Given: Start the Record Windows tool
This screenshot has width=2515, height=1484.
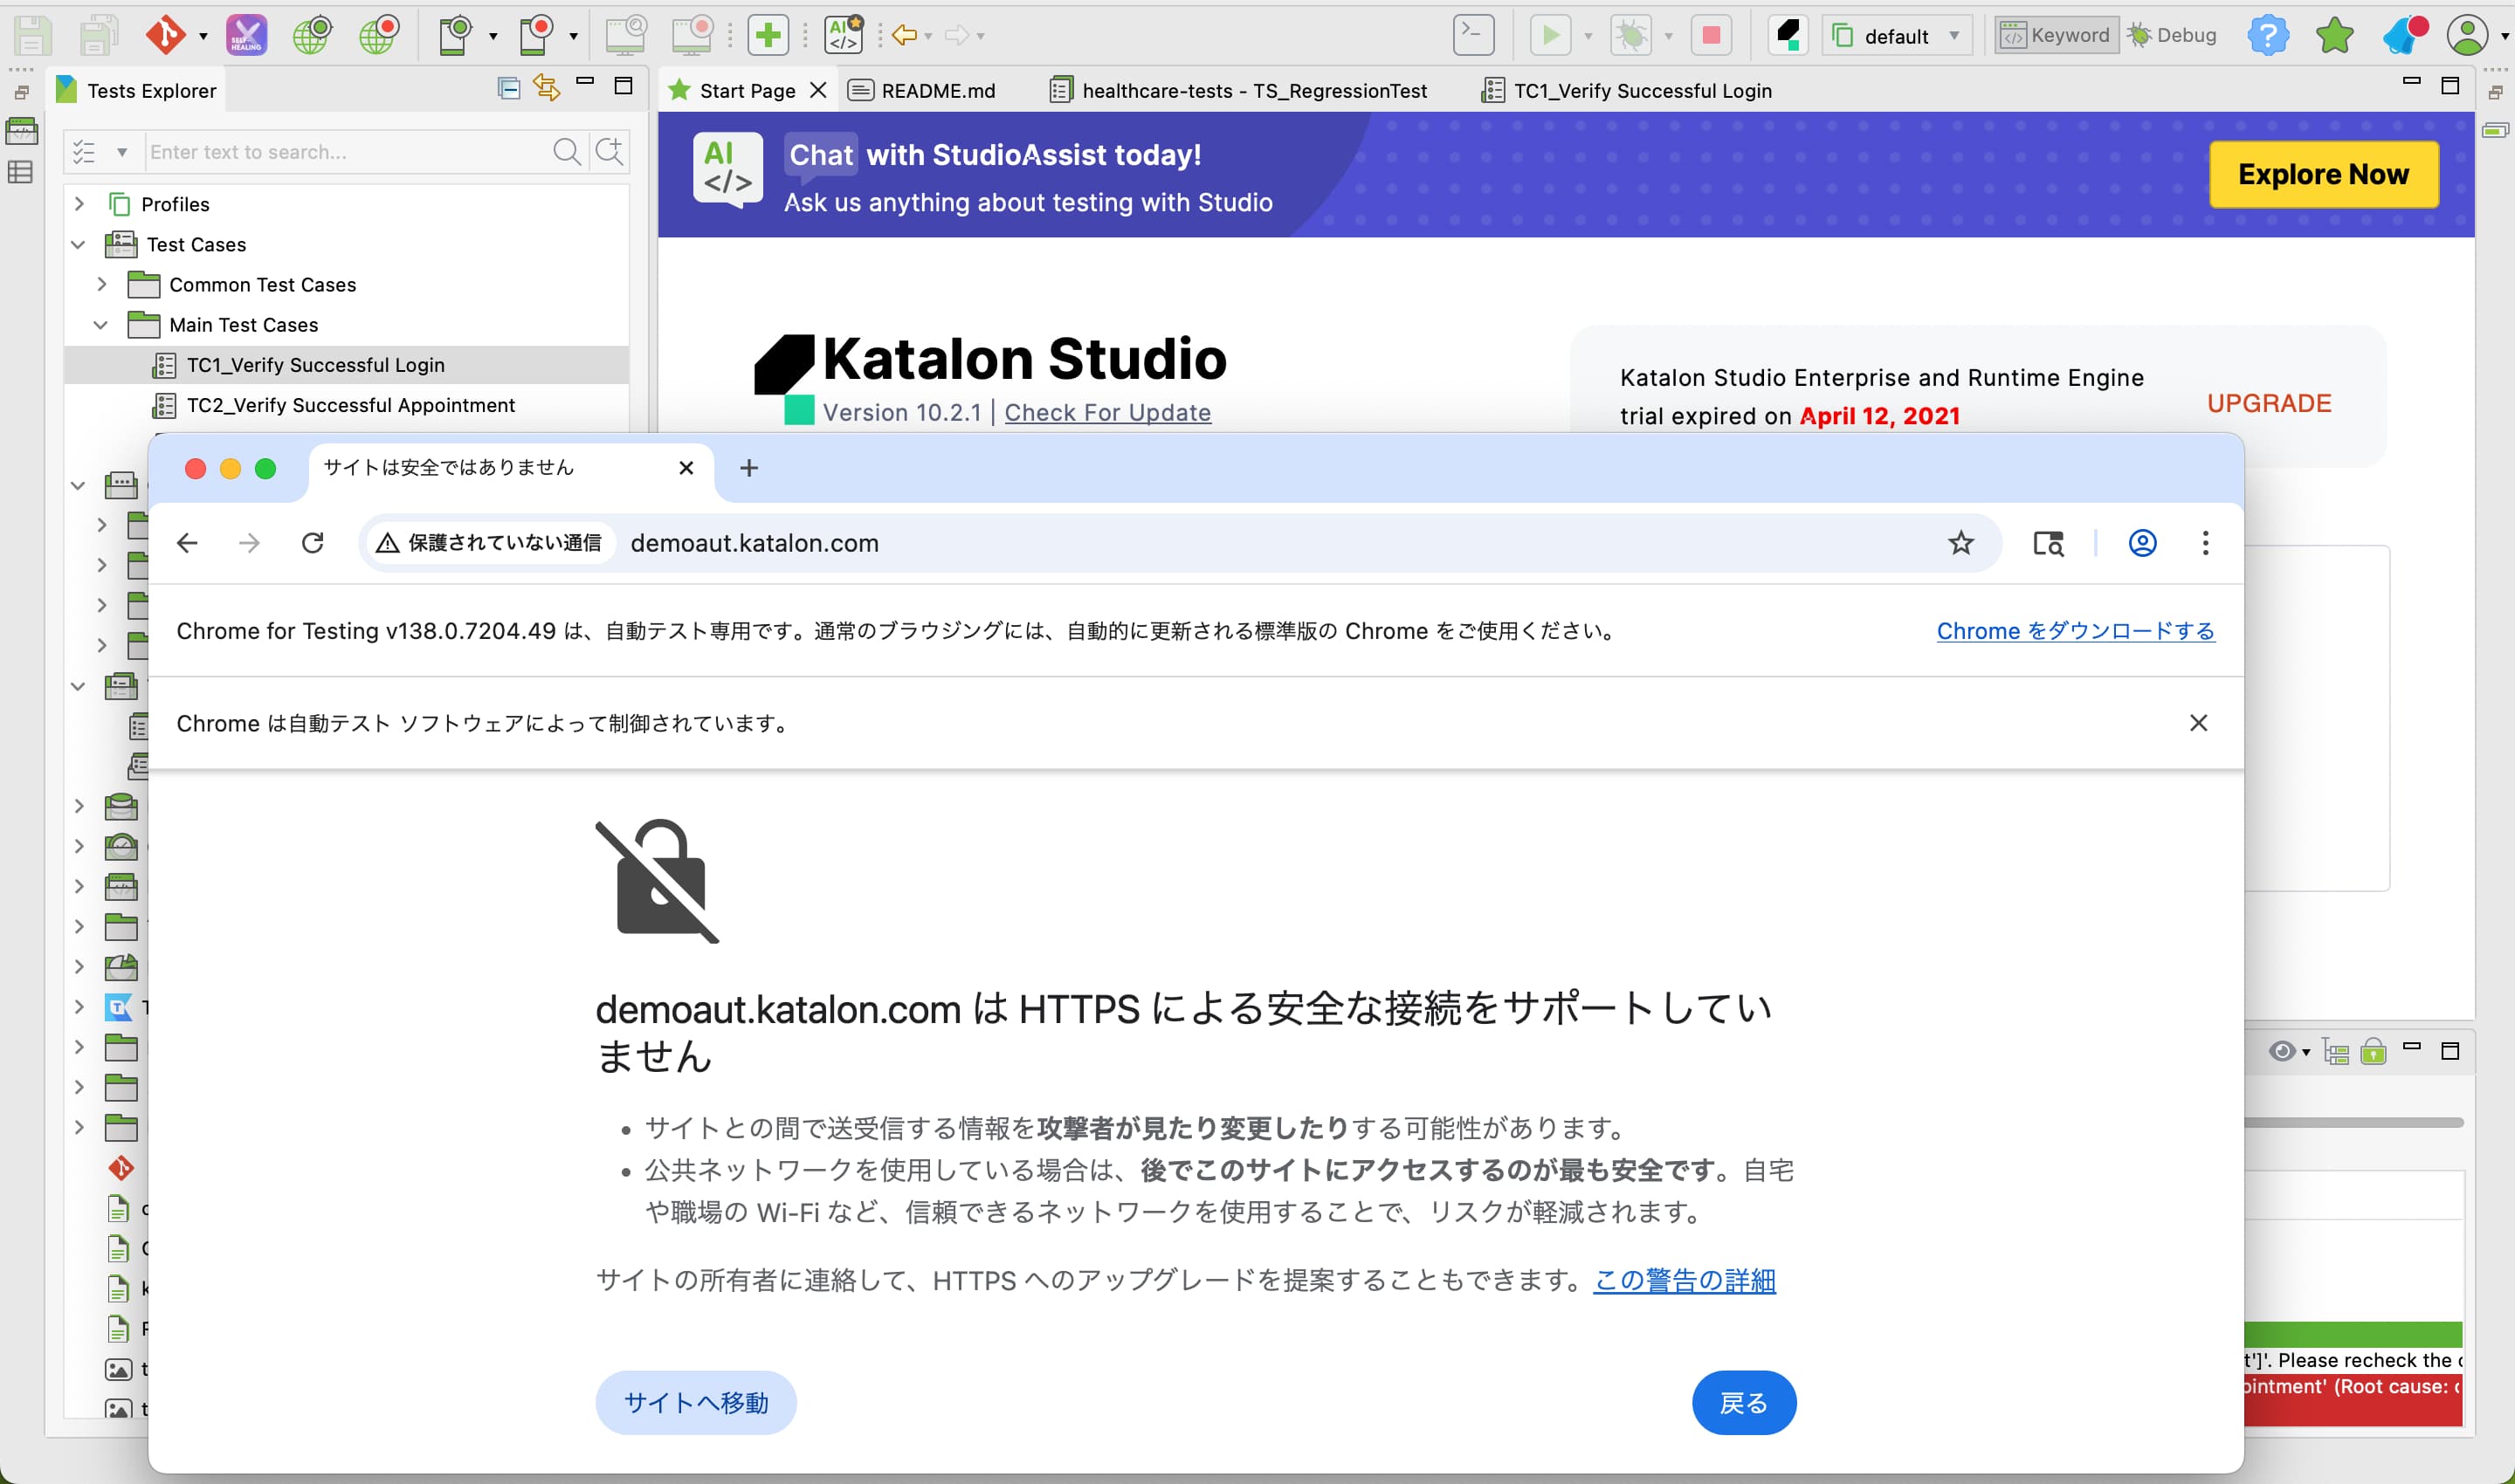Looking at the screenshot, I should [x=692, y=35].
